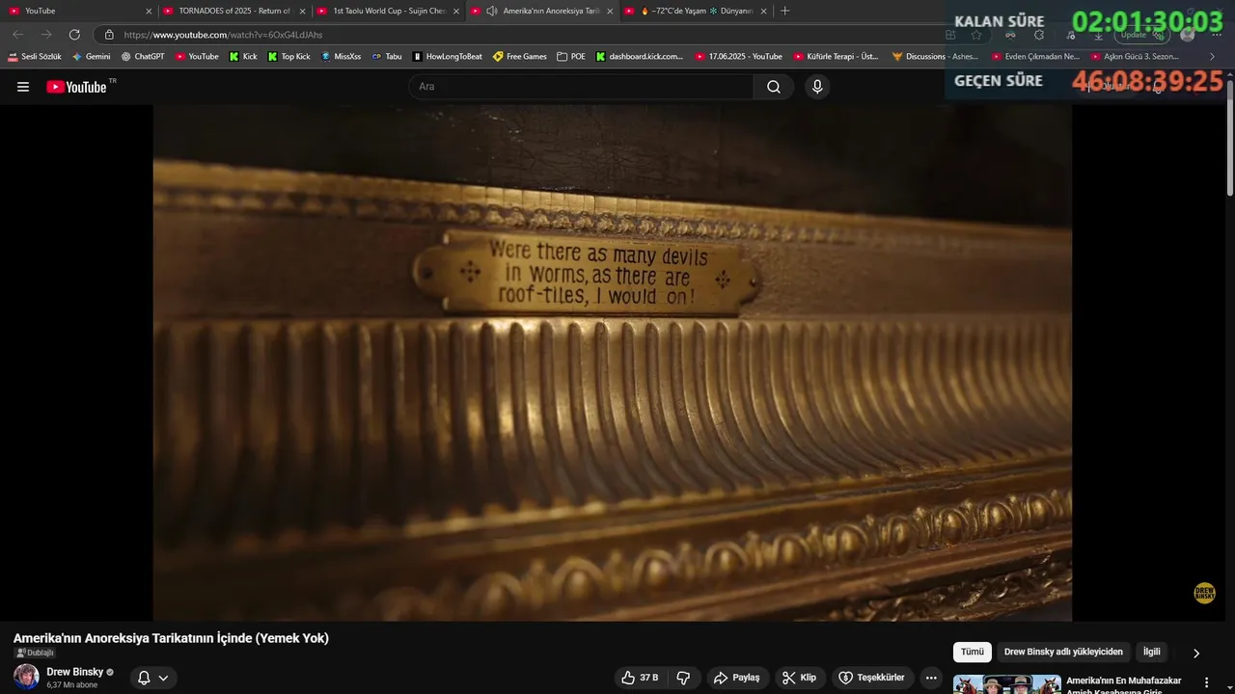Start voice search with microphone icon
The image size is (1235, 694).
pos(817,87)
